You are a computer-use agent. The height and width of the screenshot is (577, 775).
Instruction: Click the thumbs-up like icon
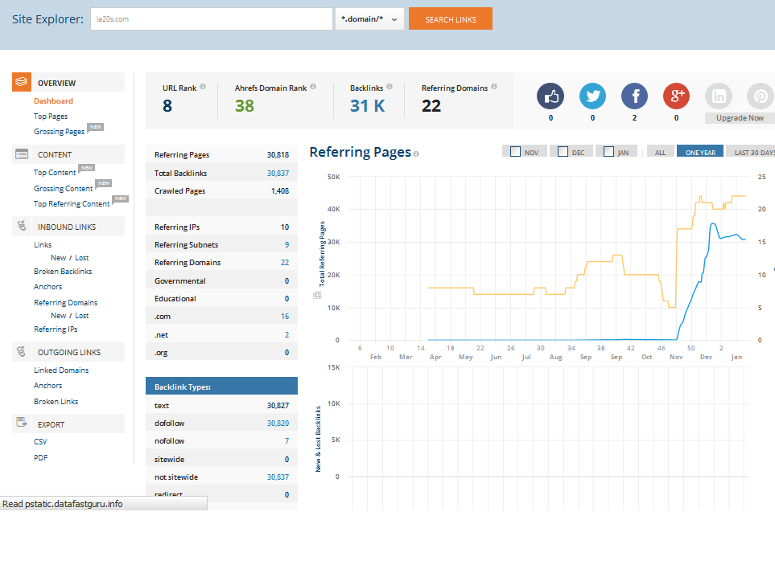tap(550, 96)
